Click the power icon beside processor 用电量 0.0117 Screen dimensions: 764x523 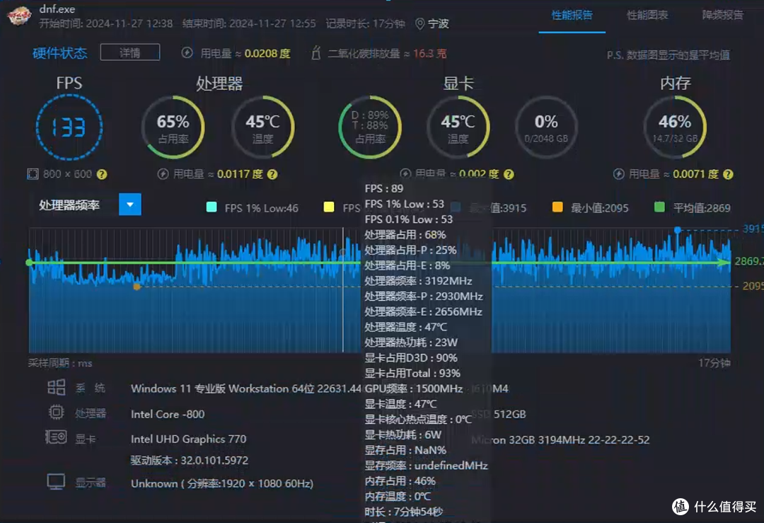[163, 174]
